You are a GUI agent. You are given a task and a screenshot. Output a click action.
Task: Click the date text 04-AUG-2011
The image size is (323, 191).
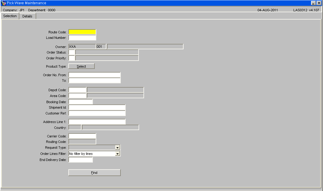tap(268, 10)
